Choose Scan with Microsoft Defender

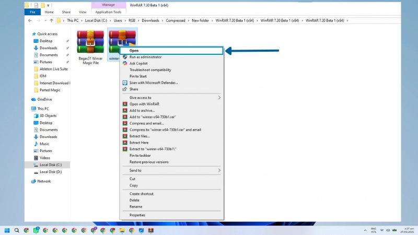(x=171, y=83)
